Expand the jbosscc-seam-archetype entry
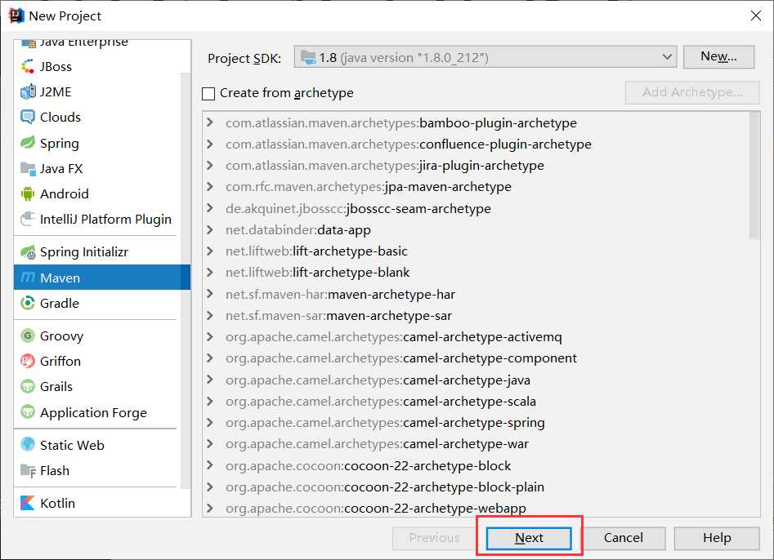The width and height of the screenshot is (774, 560). (x=210, y=208)
